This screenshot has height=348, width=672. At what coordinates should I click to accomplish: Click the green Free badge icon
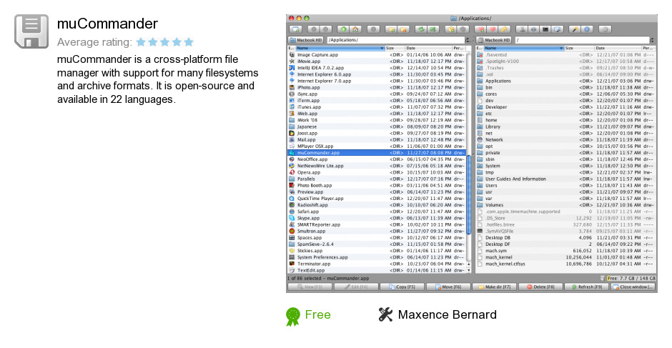point(292,317)
